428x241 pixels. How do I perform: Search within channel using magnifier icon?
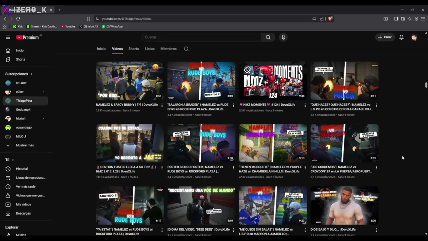point(186,49)
